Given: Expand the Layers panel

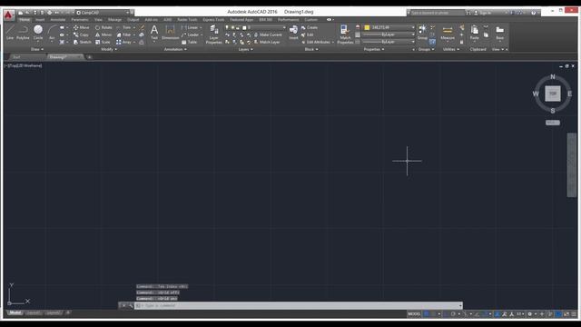Looking at the screenshot, I should [246, 49].
